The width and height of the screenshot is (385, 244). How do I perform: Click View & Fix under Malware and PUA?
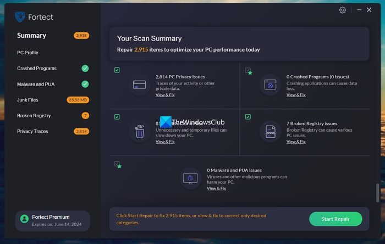(216, 189)
